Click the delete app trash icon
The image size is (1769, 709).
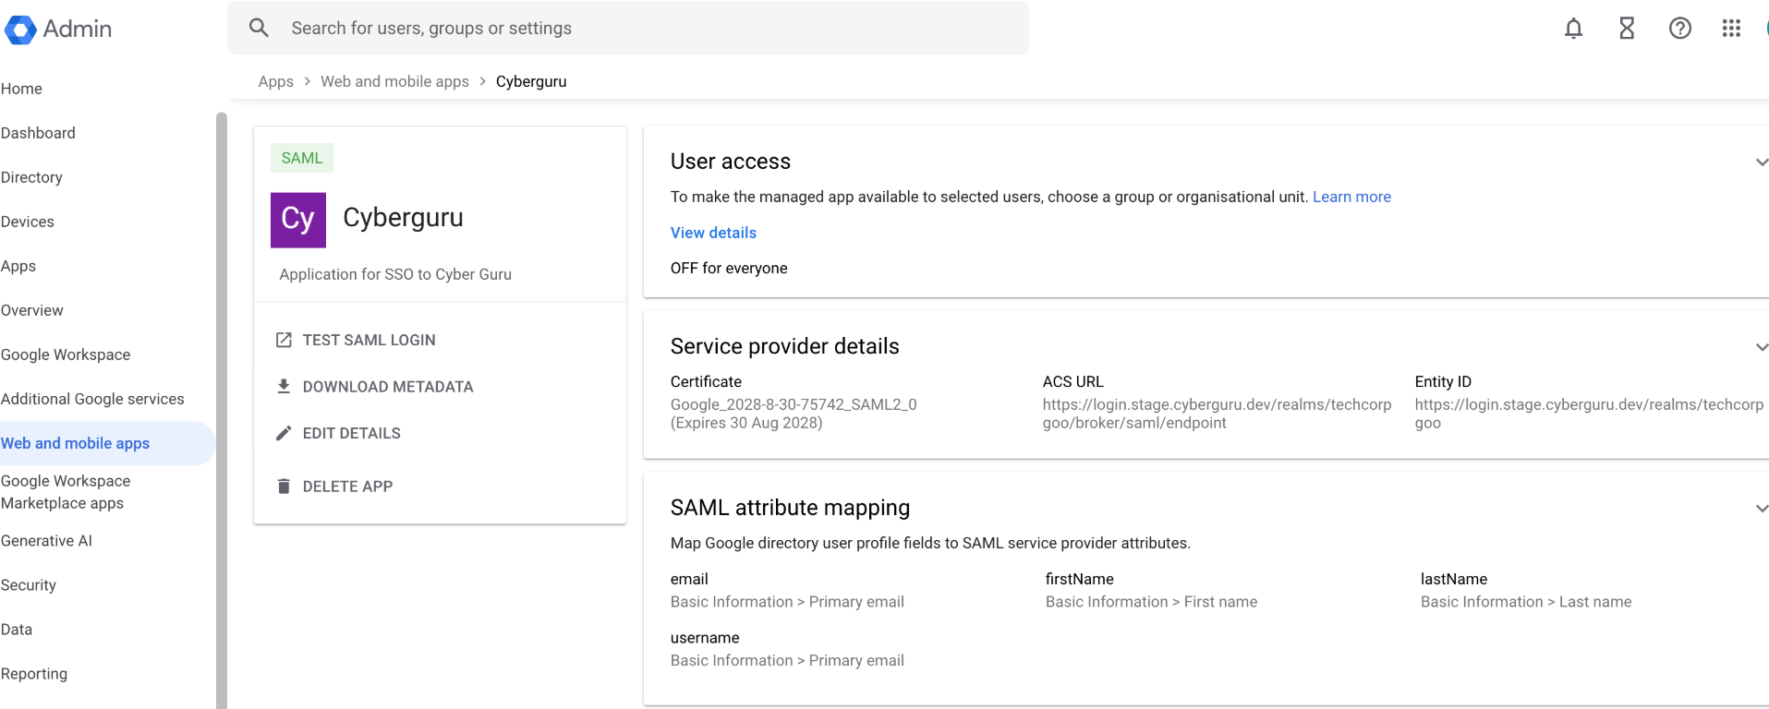tap(284, 486)
